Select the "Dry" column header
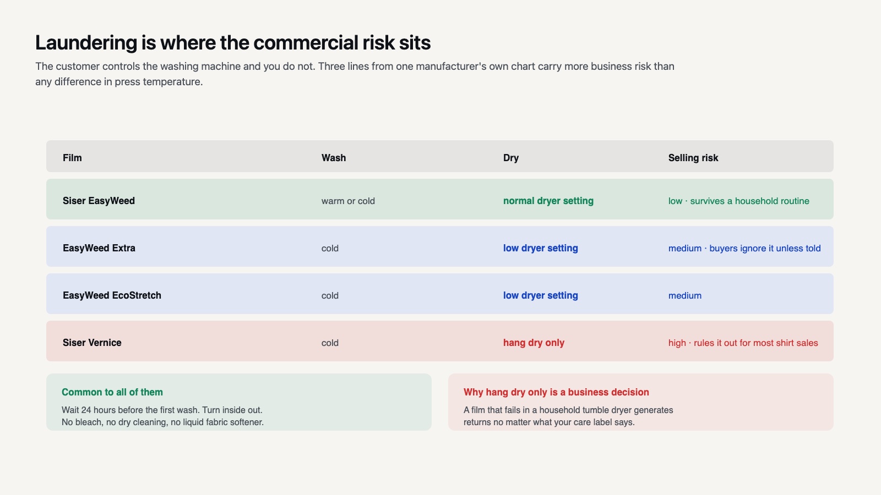The image size is (881, 495). (x=511, y=158)
